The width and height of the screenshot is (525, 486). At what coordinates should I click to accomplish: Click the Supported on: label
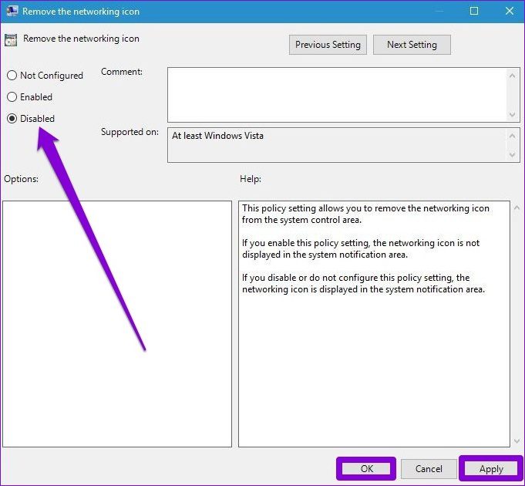(130, 132)
